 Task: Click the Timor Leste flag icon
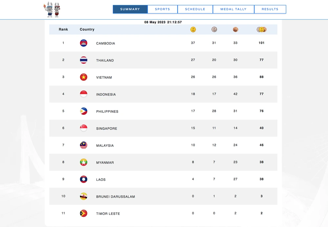(x=84, y=214)
